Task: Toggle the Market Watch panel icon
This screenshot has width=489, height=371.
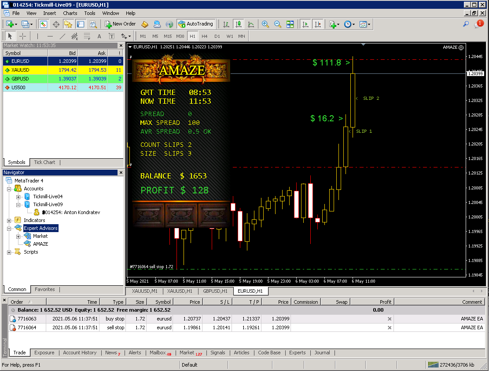Action: (44, 24)
